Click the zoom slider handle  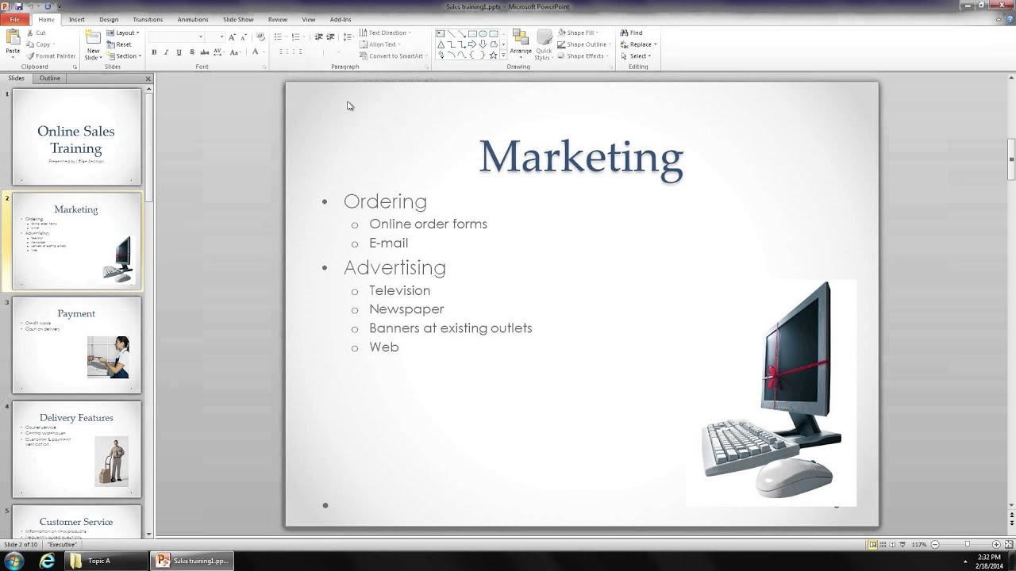pyautogui.click(x=967, y=545)
